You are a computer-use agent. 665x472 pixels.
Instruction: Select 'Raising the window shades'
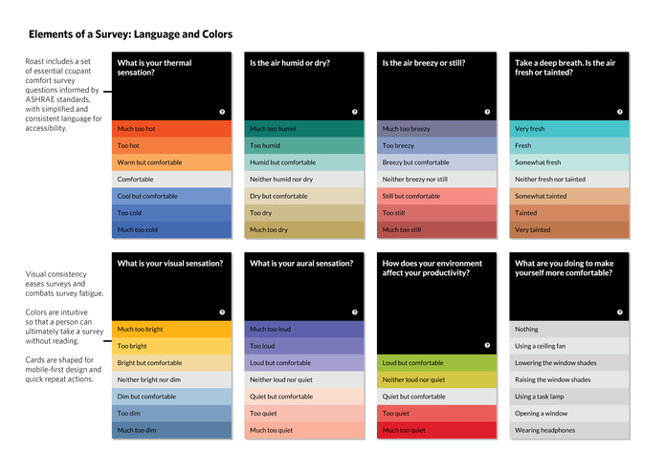tap(569, 379)
